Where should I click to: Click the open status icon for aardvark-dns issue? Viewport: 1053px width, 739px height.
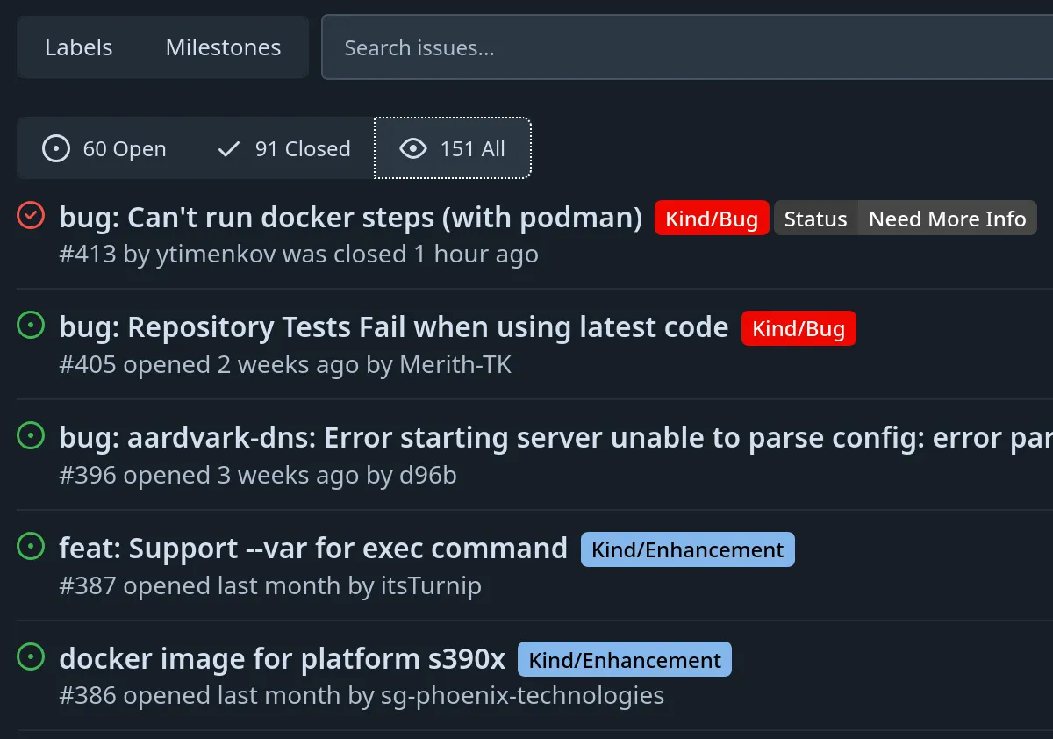tap(31, 436)
